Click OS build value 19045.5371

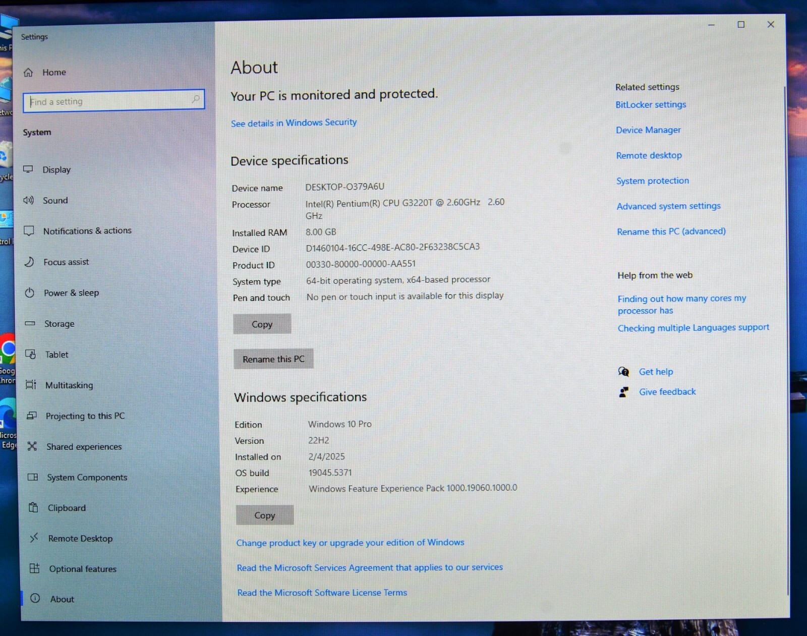[x=330, y=473]
